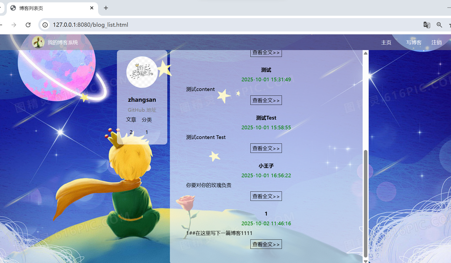Click the scrollbar up arrow
451x263 pixels.
point(366,53)
